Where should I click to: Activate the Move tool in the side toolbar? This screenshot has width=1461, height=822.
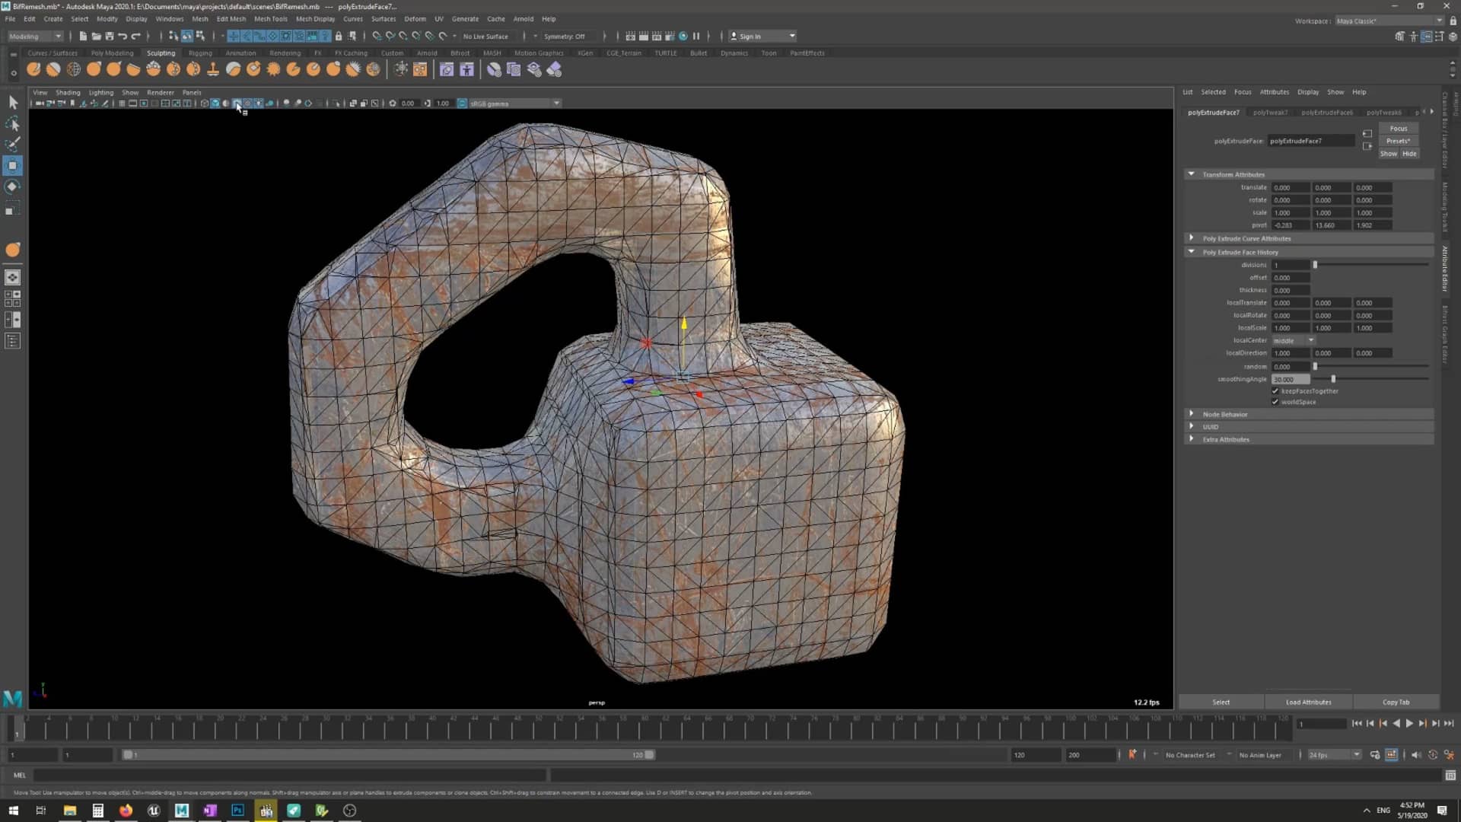pos(13,165)
